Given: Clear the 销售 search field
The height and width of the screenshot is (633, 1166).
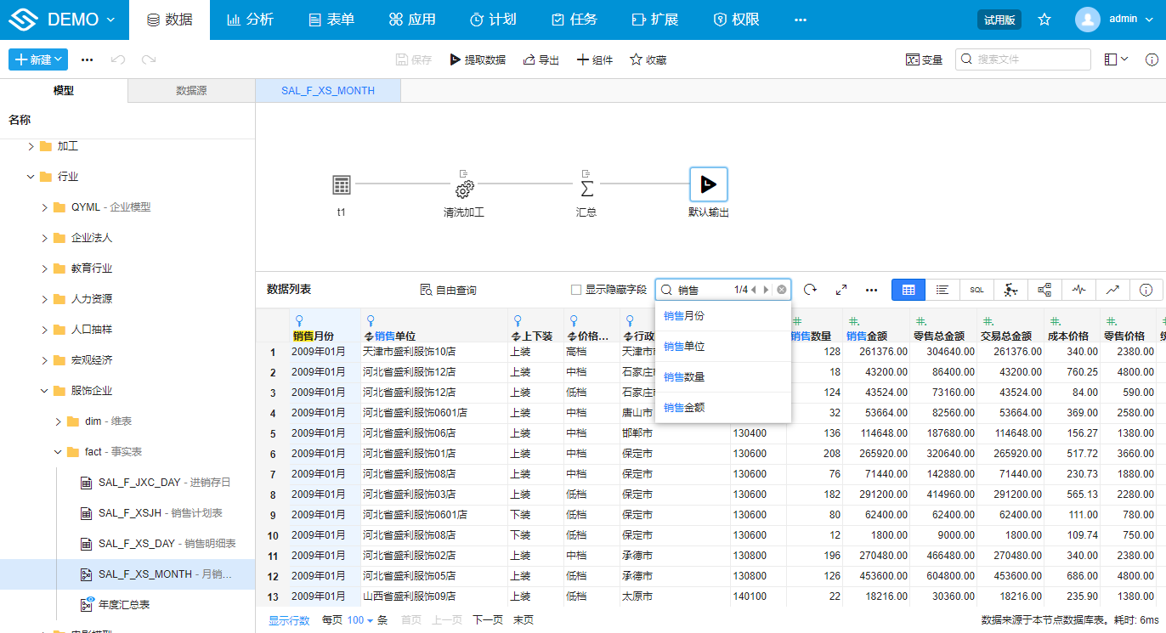Looking at the screenshot, I should (781, 290).
